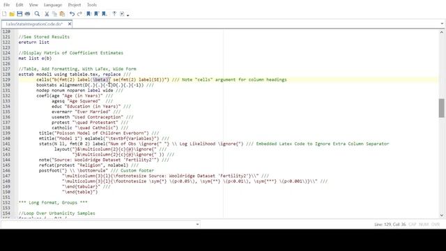The width and height of the screenshot is (446, 251).
Task: Click the '\end{tabular}' line
Action: point(86,186)
